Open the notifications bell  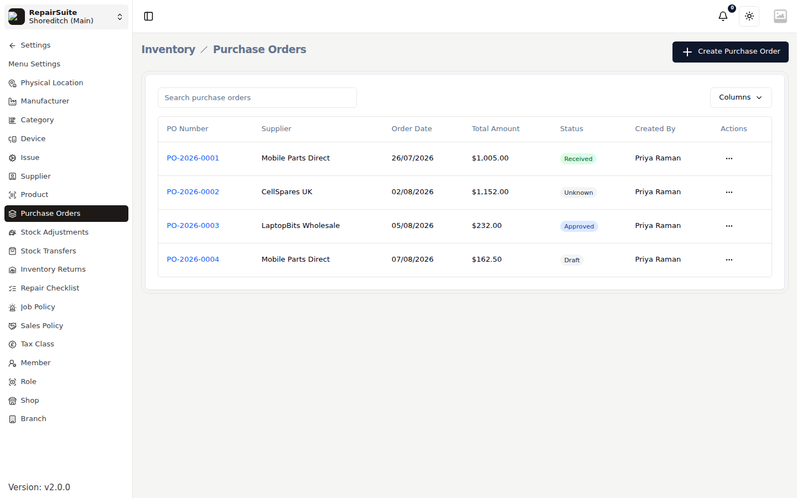tap(723, 16)
